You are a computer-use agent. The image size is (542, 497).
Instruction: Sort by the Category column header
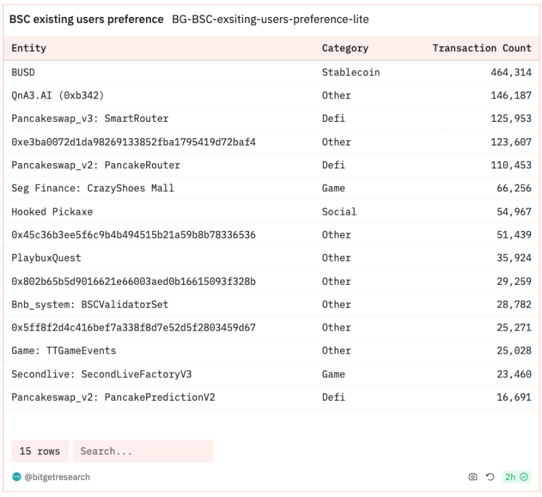(x=345, y=48)
